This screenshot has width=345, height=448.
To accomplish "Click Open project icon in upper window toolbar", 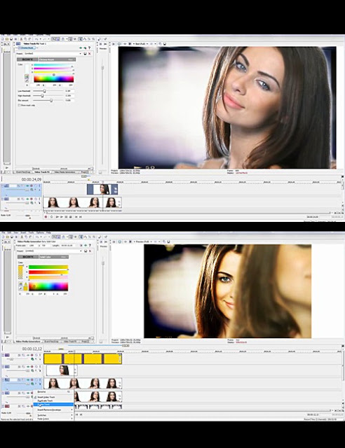I will 7,39.
